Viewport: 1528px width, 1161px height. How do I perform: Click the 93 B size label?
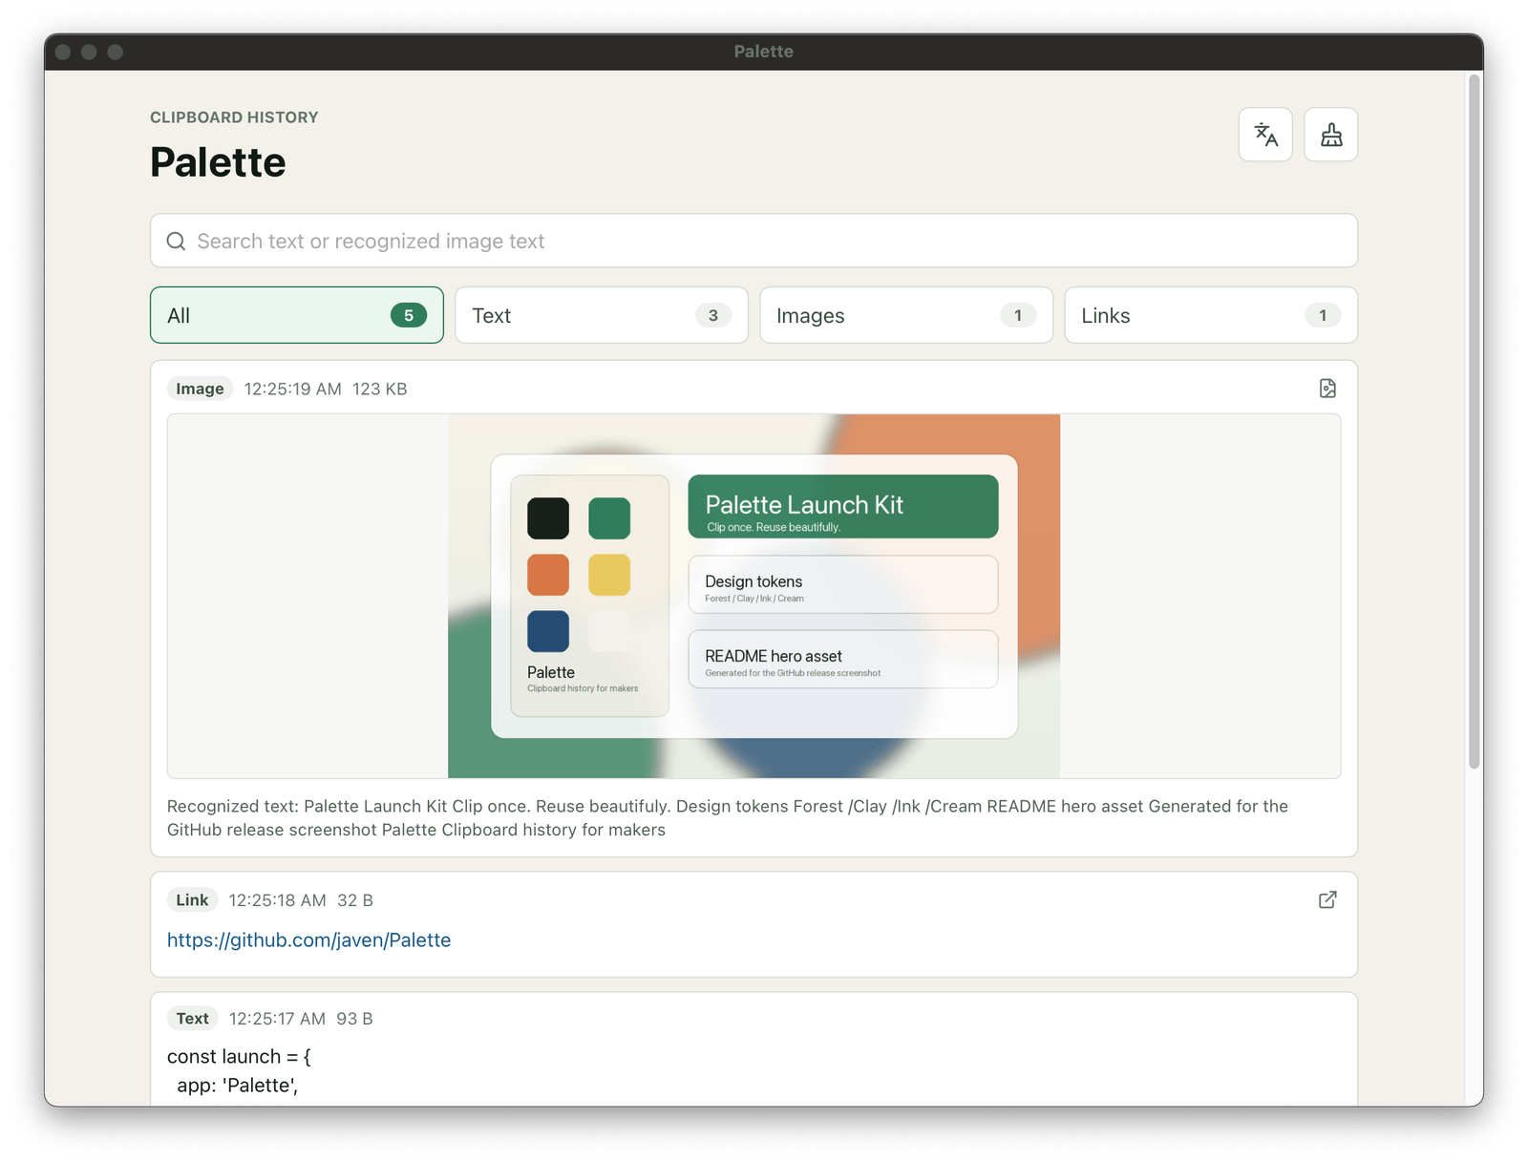pyautogui.click(x=354, y=1020)
